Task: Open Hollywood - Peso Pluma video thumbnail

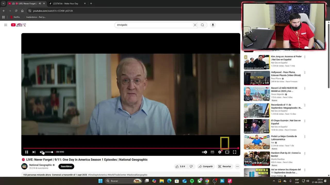Action: (257, 78)
